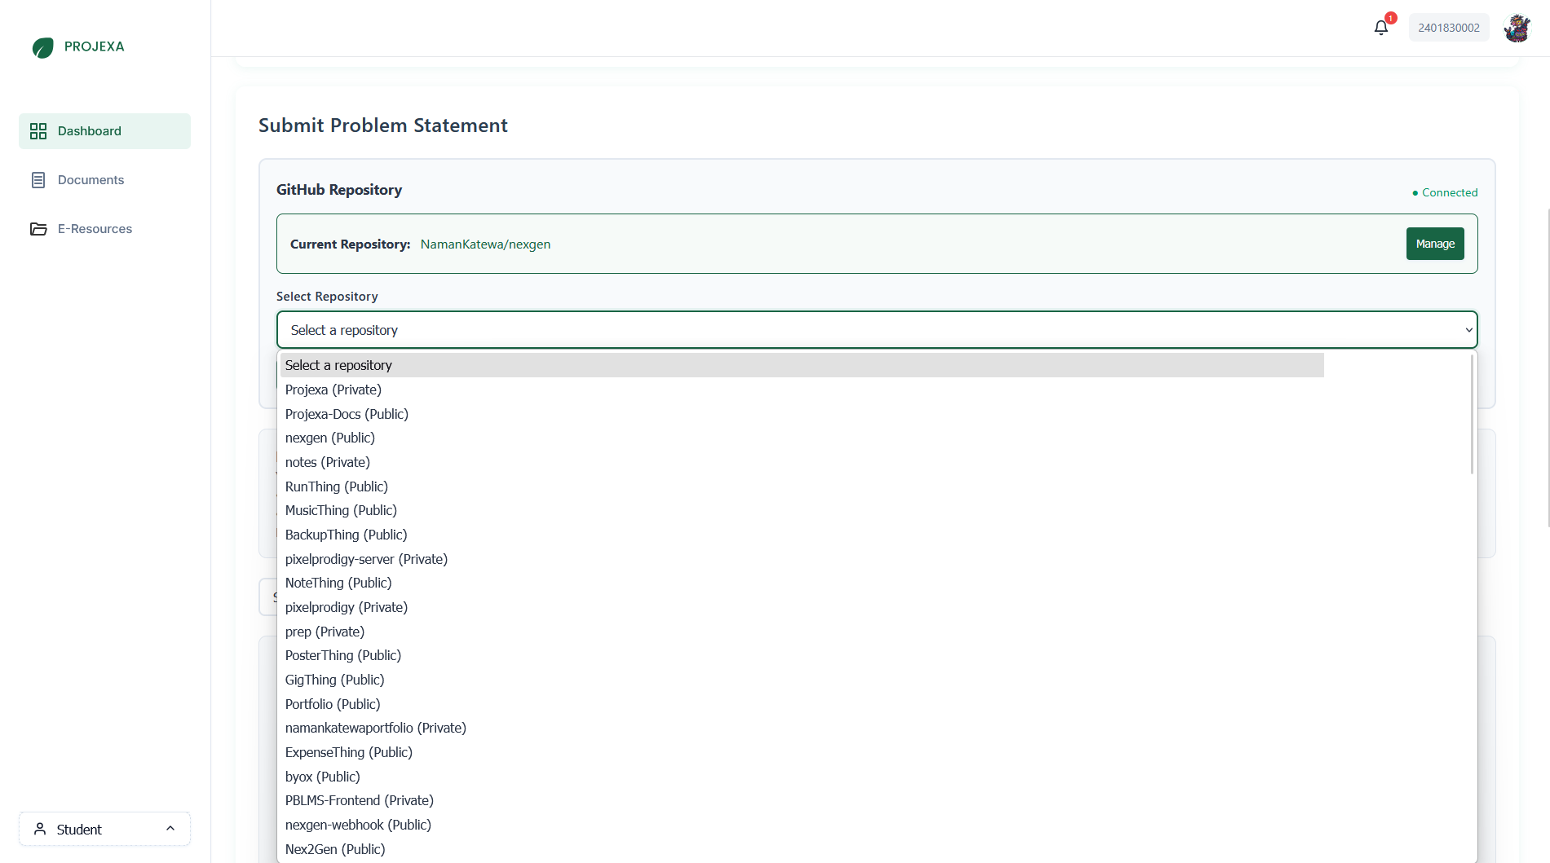Image resolution: width=1550 pixels, height=863 pixels.
Task: Click the Manage repository button
Action: pos(1434,243)
